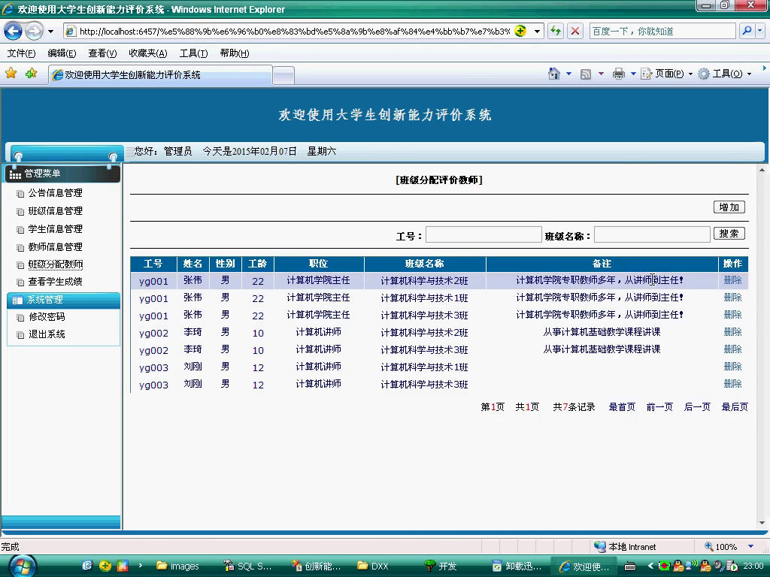Open the 工具(T) menu

tap(193, 53)
